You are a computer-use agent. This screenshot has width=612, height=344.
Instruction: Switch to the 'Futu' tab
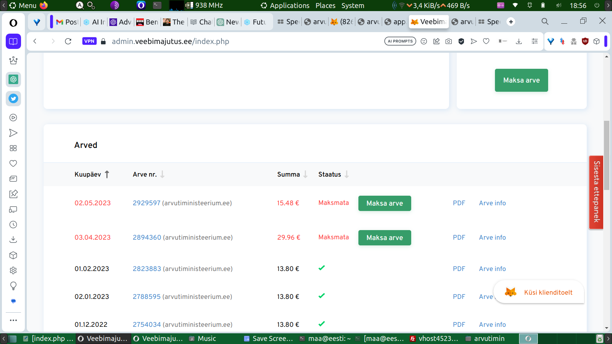(x=255, y=22)
